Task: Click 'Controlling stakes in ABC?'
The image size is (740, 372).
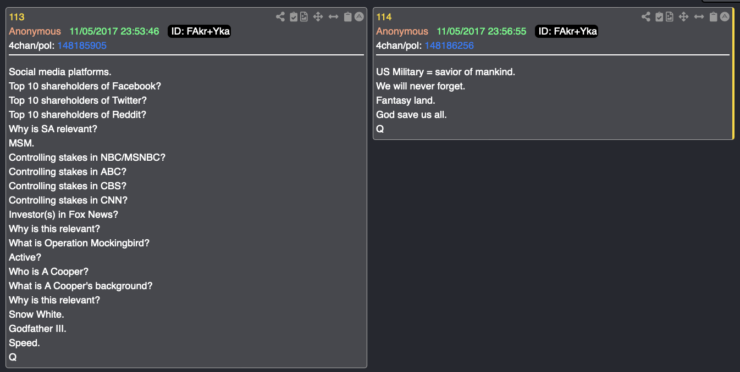Action: click(x=68, y=172)
